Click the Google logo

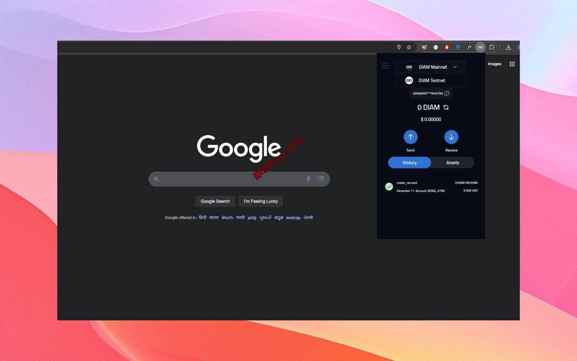[239, 148]
